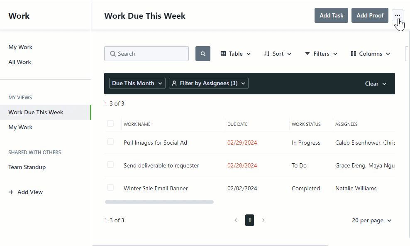
Task: Click the Completed status cell
Action: (306, 188)
